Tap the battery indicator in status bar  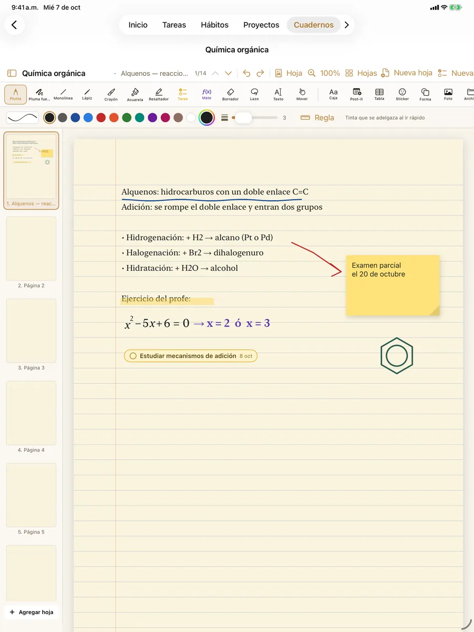pos(456,7)
